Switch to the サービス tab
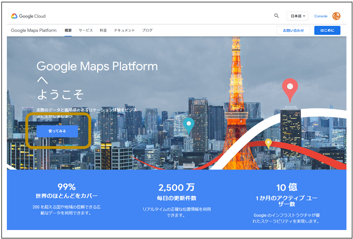This screenshot has width=353, height=239. (85, 30)
